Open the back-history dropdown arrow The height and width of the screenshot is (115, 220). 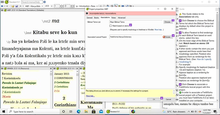pyautogui.click(x=4, y=6)
